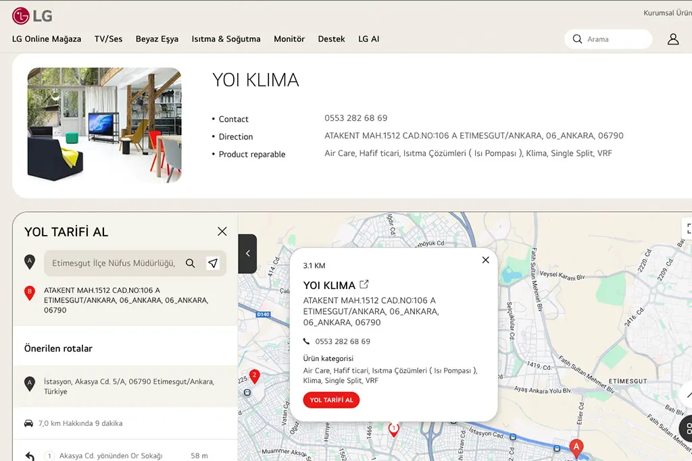The width and height of the screenshot is (692, 461).
Task: Click the Arama search field
Action: (x=608, y=39)
